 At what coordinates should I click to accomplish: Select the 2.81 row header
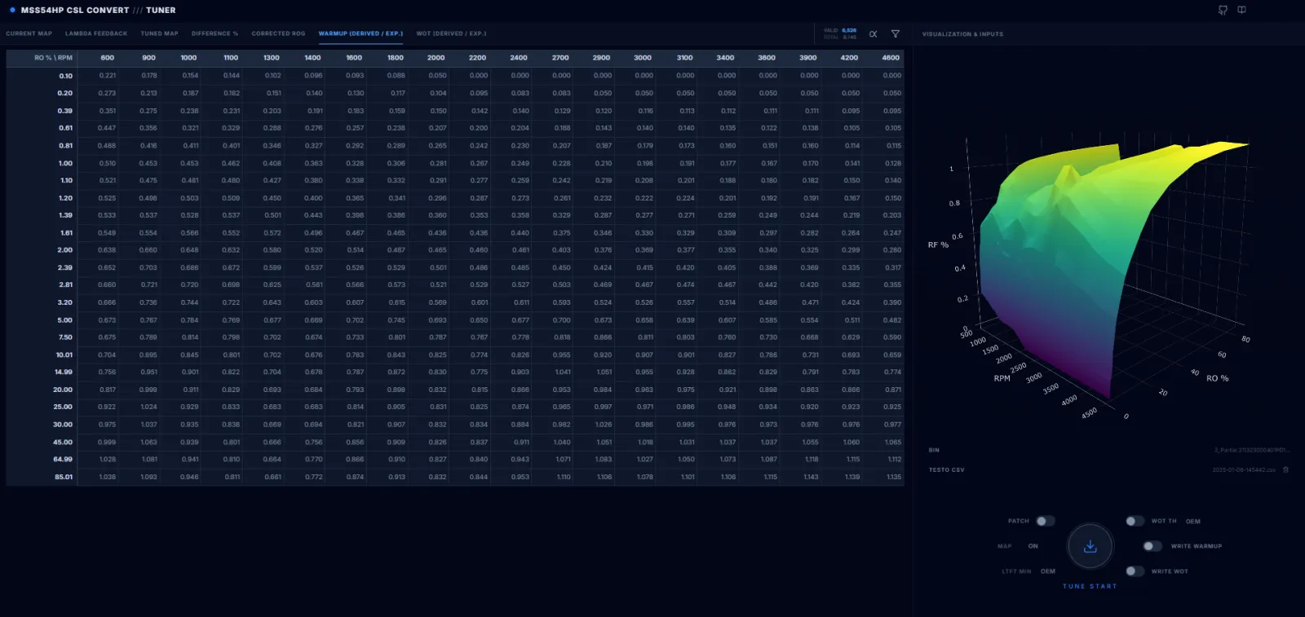[x=42, y=285]
